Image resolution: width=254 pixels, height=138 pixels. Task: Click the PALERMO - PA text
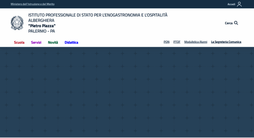(x=42, y=31)
